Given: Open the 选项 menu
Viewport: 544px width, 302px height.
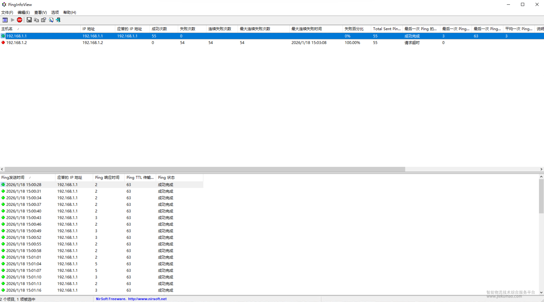Looking at the screenshot, I should [x=55, y=13].
